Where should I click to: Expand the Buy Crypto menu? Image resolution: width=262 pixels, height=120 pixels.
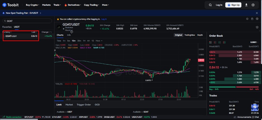point(32,5)
